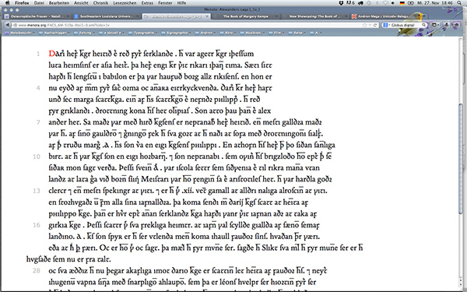The image size is (467, 292).
Task: Click the page's vertical scrollbar
Action: [x=461, y=158]
